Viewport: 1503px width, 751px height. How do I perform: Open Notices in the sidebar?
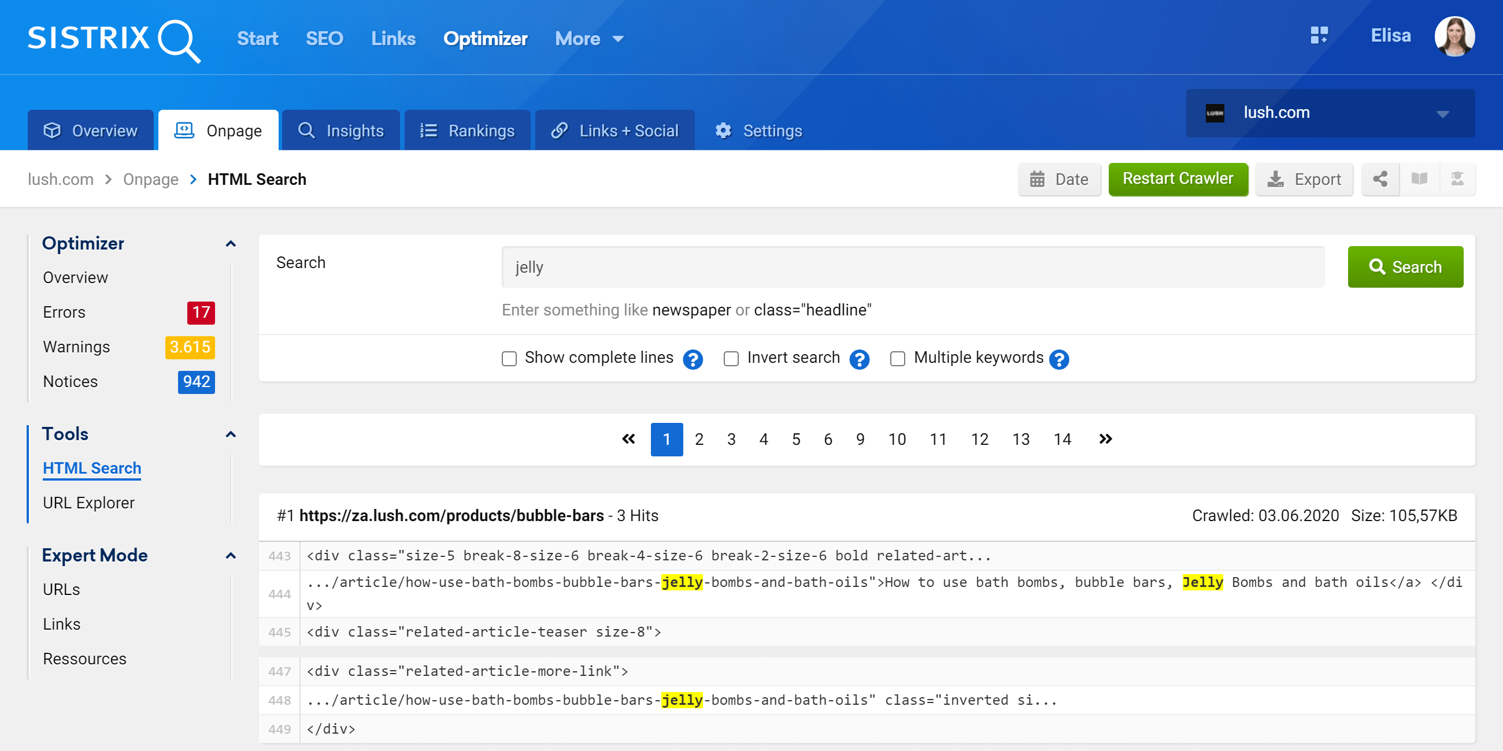(70, 382)
